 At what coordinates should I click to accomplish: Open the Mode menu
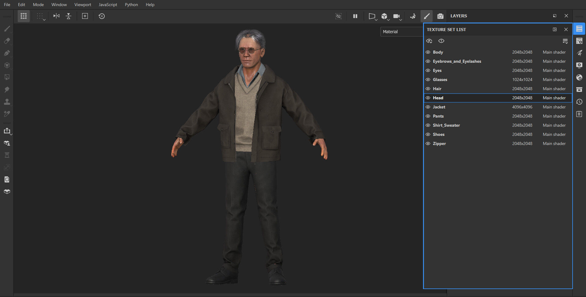38,5
